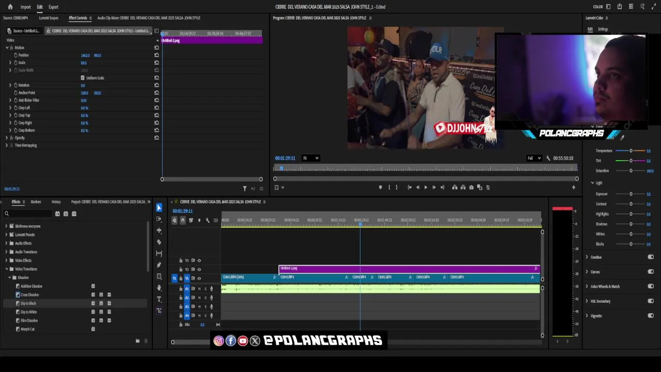
Task: Toggle the Curves section switch
Action: pyautogui.click(x=651, y=272)
